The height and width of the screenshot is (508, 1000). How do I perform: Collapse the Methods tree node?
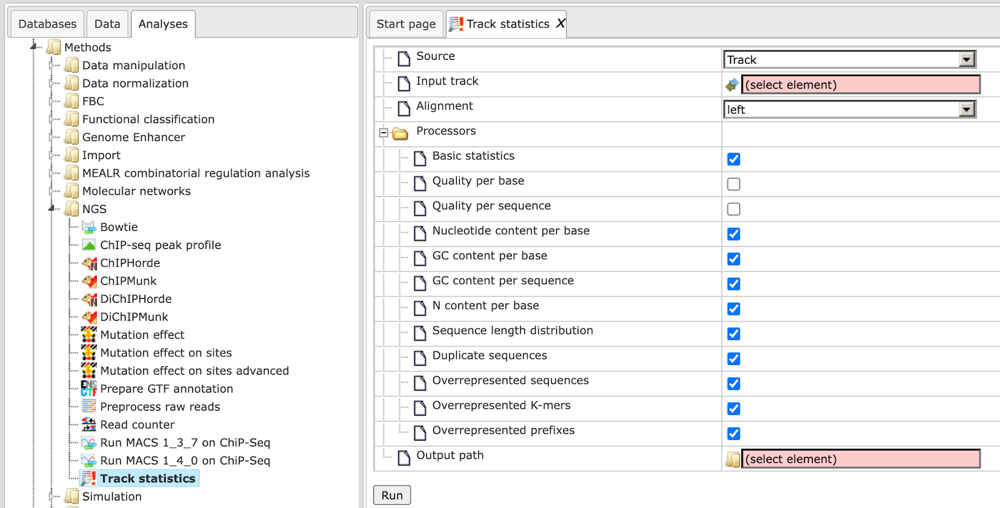[x=34, y=46]
